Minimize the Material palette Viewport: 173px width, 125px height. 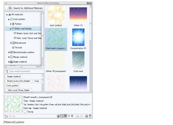[88, 3]
